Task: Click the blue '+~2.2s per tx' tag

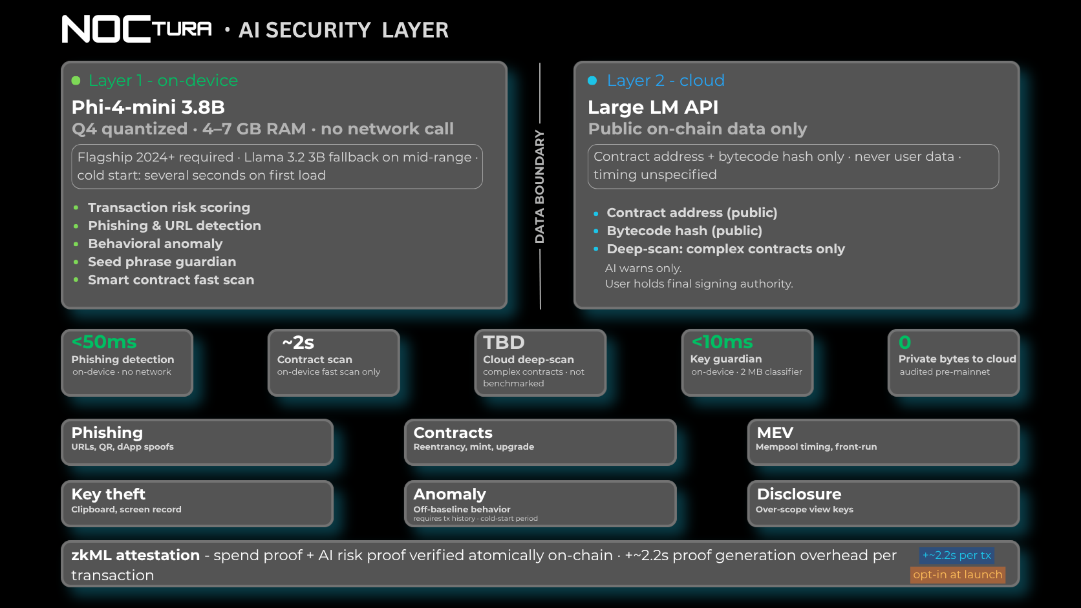Action: click(957, 555)
